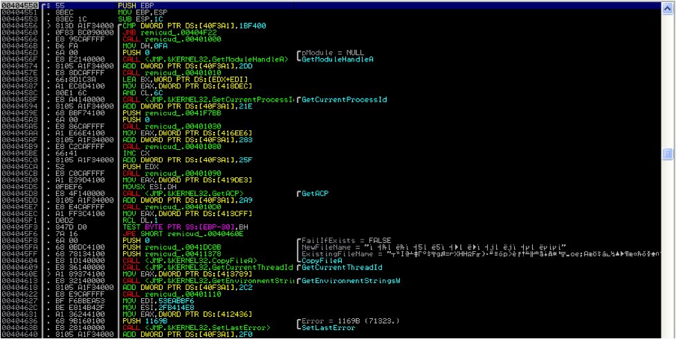Select the PUSH remicud_.0041DC0B instruction
The width and height of the screenshot is (676, 339).
click(x=172, y=247)
